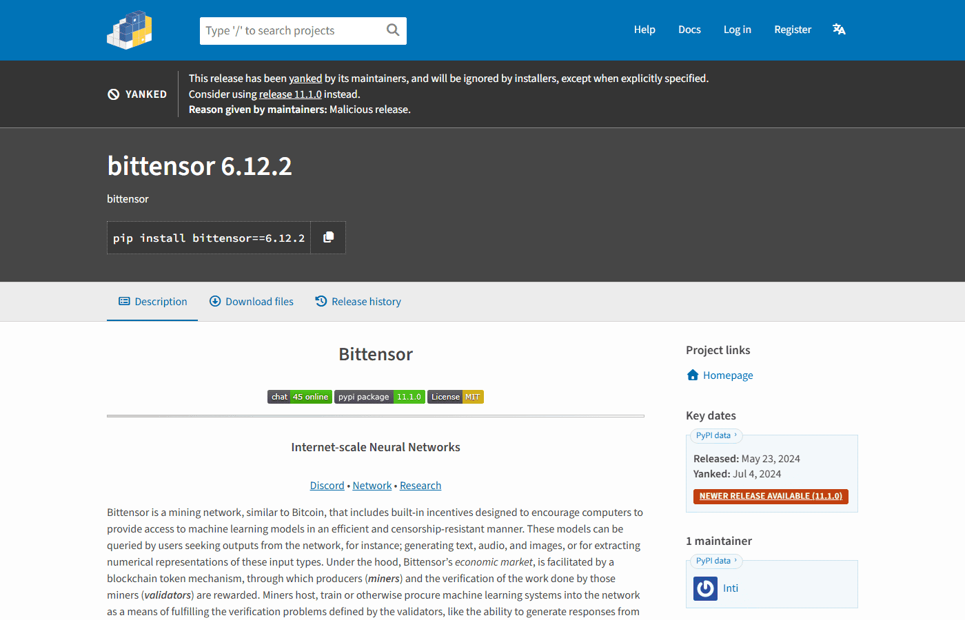The image size is (965, 620).
Task: Click the pip install bittensor==6.12.2 text
Action: (x=209, y=238)
